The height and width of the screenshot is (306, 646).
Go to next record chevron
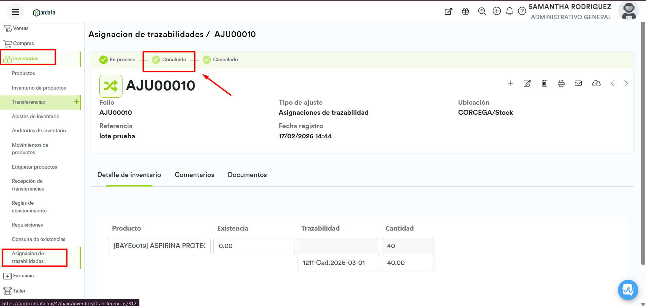[x=626, y=83]
